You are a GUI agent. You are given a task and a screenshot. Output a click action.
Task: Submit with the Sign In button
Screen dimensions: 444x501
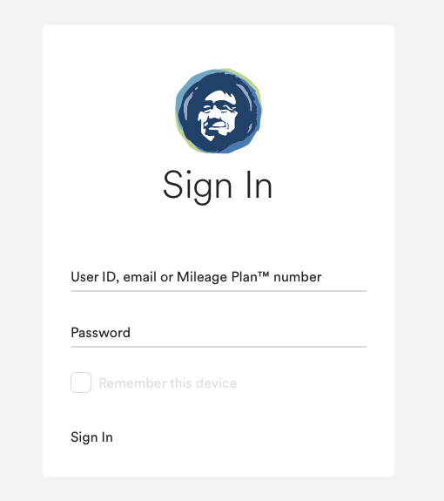[x=91, y=437]
